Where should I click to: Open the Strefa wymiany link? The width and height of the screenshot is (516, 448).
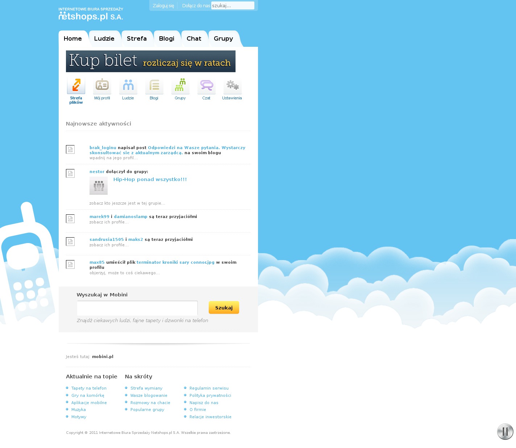[146, 388]
